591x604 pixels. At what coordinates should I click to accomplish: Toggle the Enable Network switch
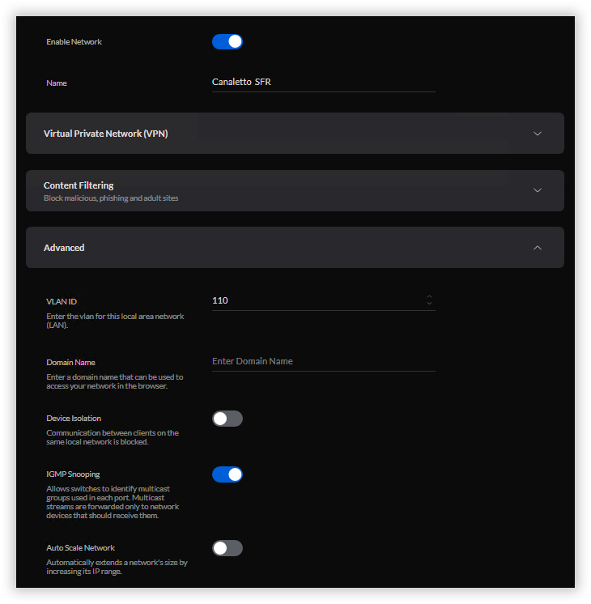click(227, 41)
